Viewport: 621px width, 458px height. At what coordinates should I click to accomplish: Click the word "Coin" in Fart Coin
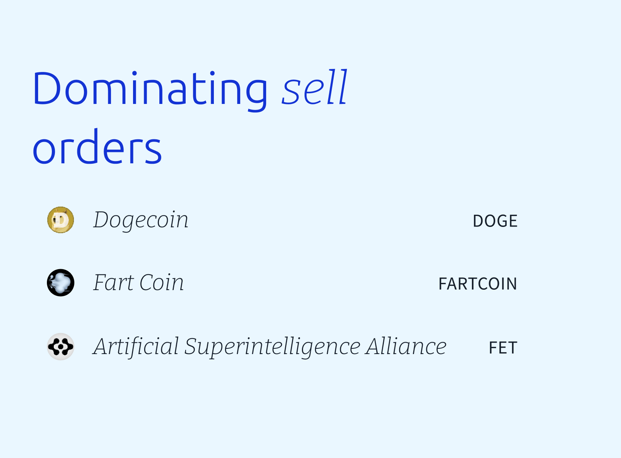(162, 283)
